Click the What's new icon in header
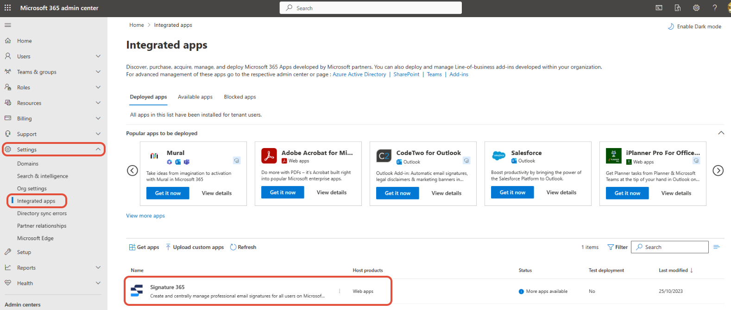Viewport: 731px width, 310px height. [x=678, y=8]
